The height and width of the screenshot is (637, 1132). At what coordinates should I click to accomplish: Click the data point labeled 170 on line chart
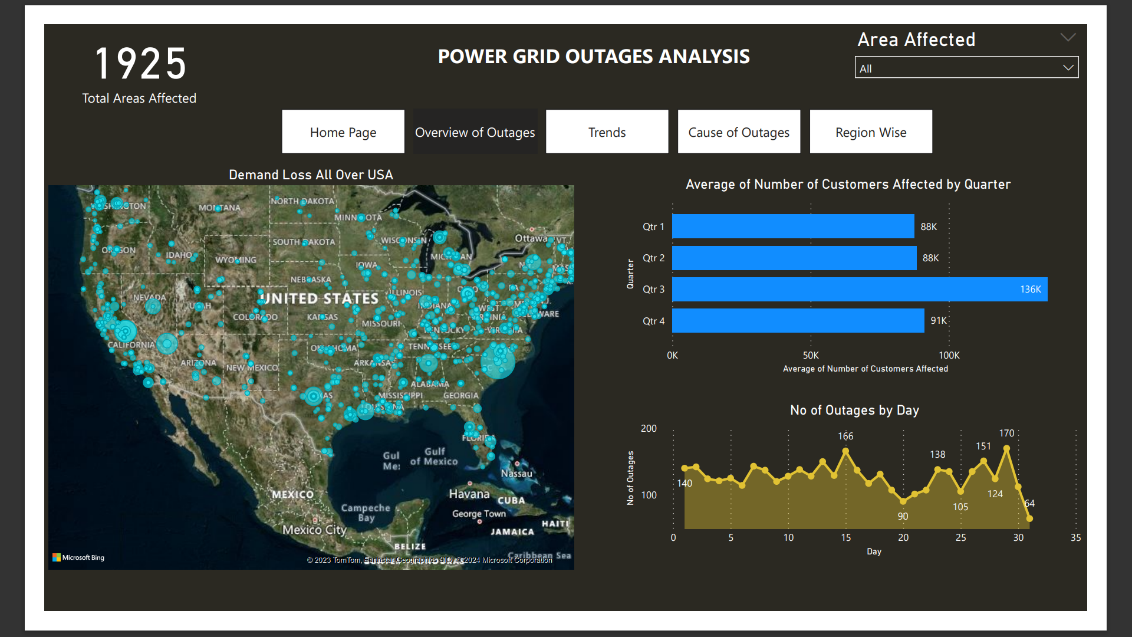click(1006, 448)
